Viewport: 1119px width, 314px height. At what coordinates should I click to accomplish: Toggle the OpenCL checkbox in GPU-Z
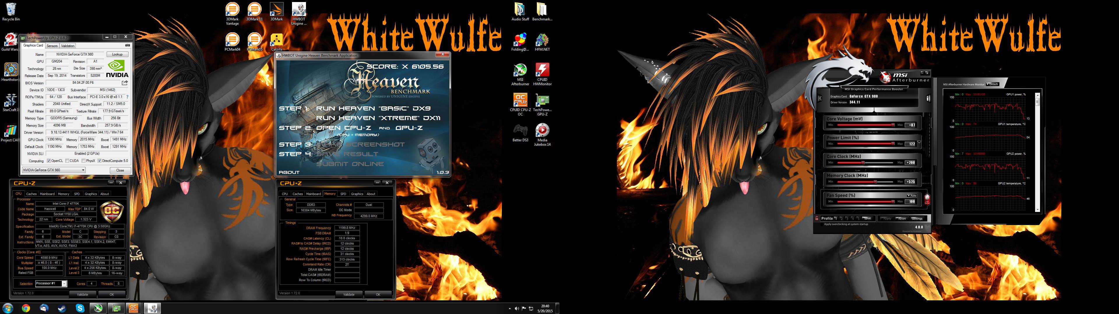pos(49,161)
